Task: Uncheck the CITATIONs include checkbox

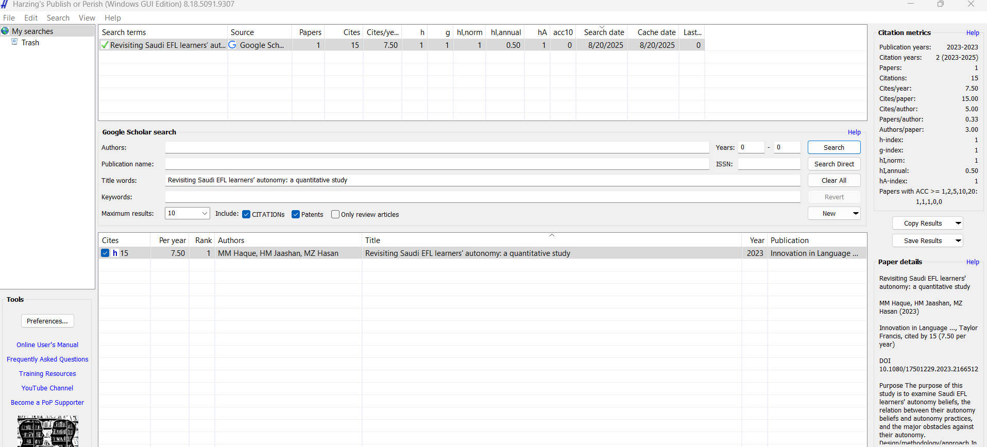Action: point(246,214)
